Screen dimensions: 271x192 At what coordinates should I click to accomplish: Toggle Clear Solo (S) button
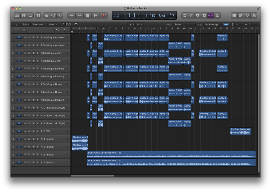204,16
